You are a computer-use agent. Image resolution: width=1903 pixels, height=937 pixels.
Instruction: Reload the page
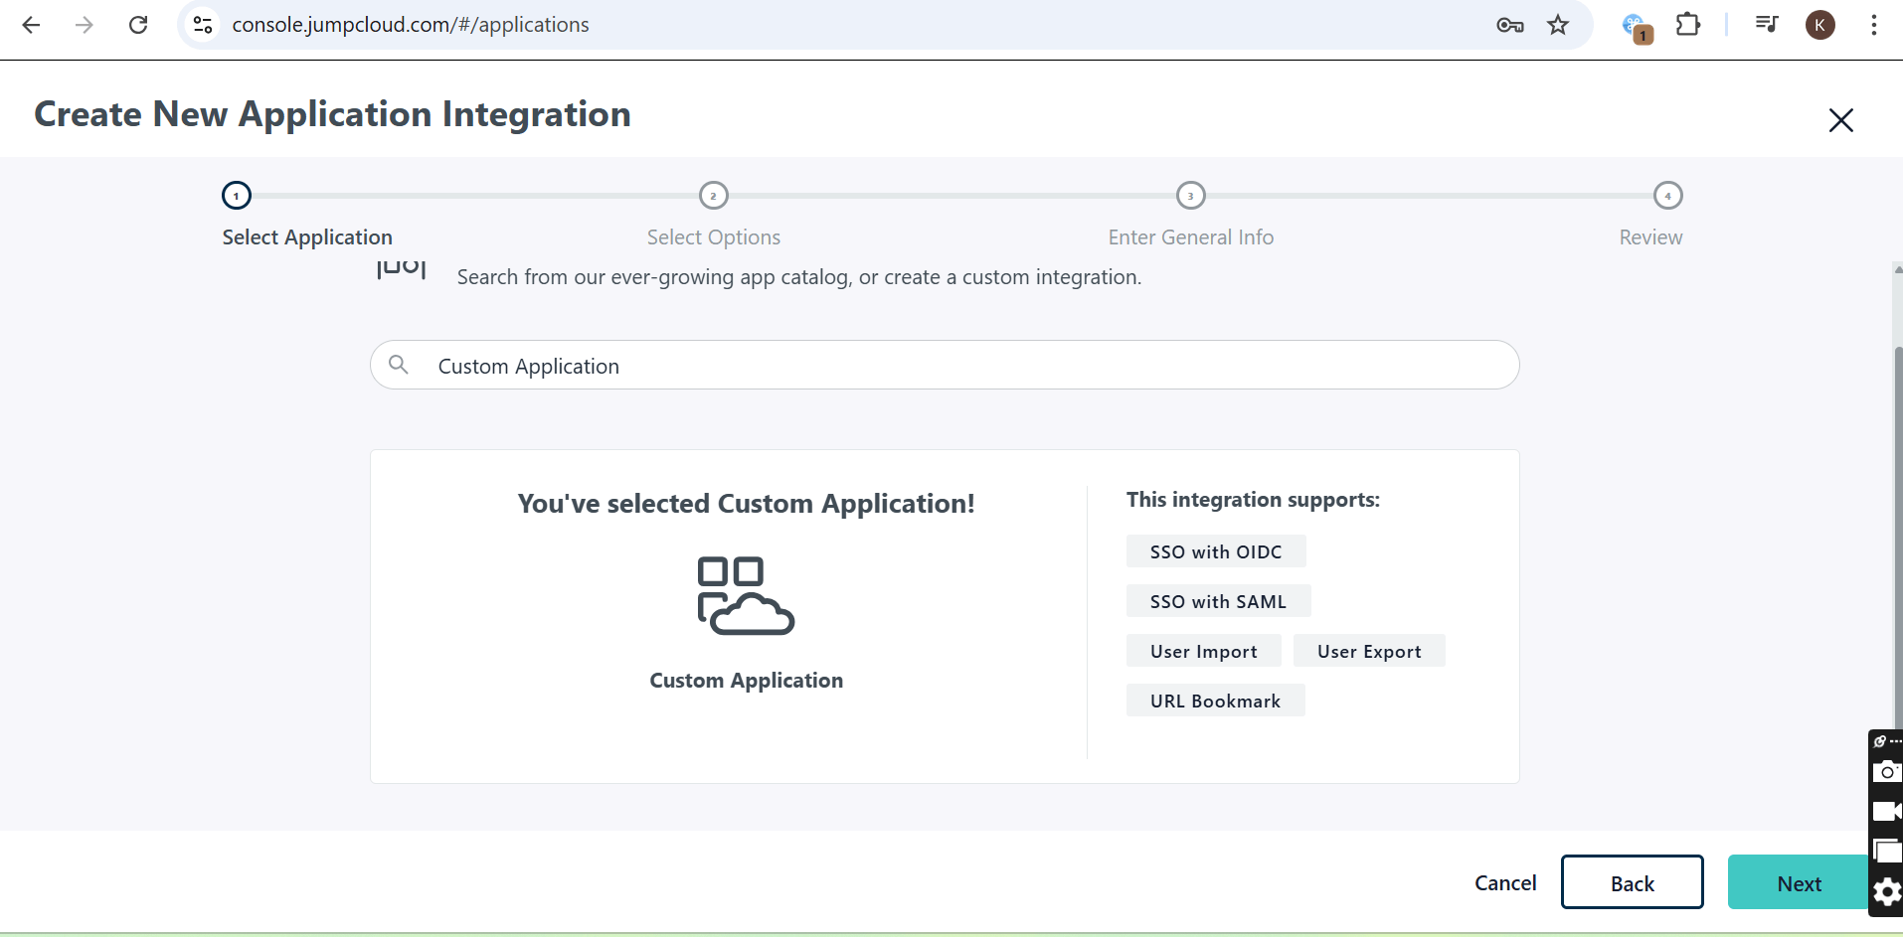[138, 25]
